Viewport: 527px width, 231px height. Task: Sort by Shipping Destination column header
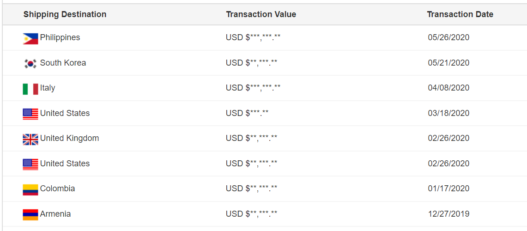coord(65,14)
